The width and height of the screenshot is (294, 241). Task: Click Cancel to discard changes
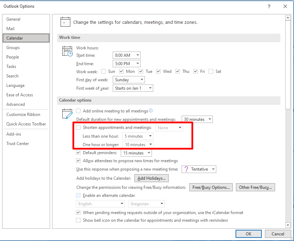(x=278, y=234)
